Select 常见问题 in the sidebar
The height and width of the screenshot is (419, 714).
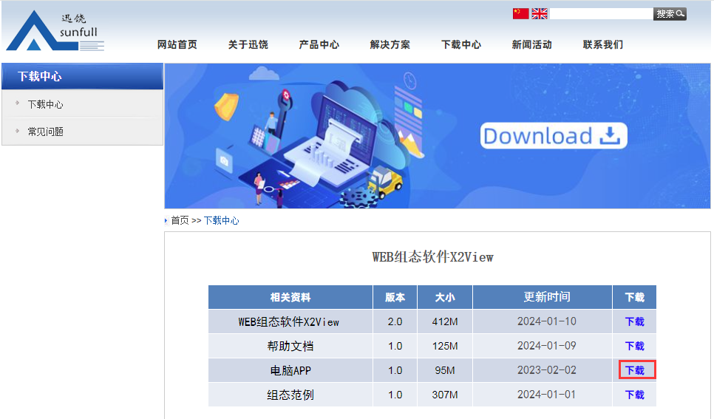(46, 132)
